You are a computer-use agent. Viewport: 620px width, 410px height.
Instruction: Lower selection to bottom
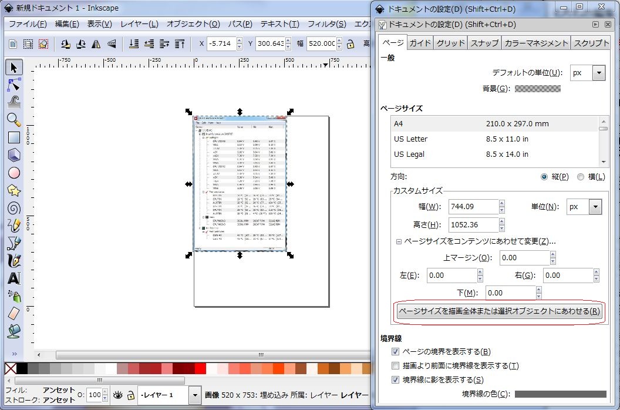(x=134, y=43)
